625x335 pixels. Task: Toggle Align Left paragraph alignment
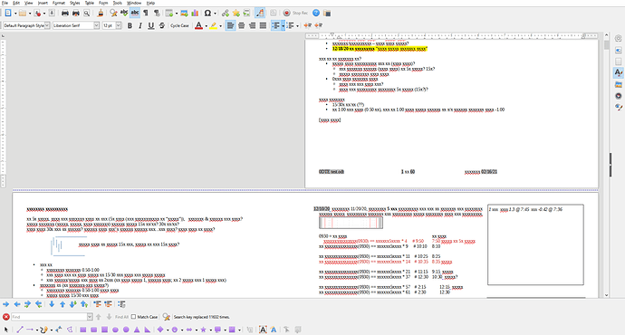[230, 25]
